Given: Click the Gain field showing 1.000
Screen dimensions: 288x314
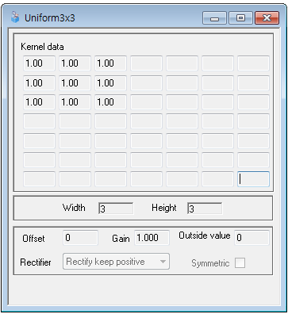Looking at the screenshot, I should [x=152, y=238].
